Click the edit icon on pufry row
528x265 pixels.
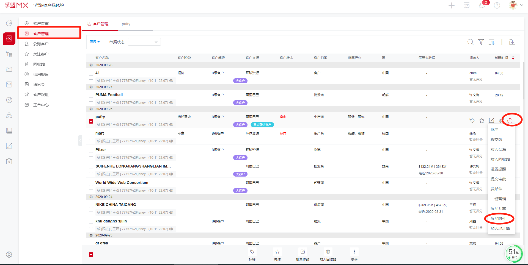coord(491,121)
